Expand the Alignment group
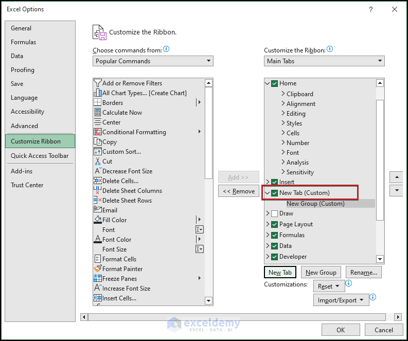The image size is (408, 341). click(283, 103)
